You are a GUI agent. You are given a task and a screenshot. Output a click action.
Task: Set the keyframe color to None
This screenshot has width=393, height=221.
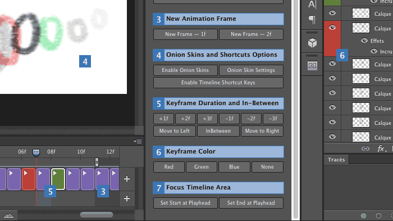267,167
